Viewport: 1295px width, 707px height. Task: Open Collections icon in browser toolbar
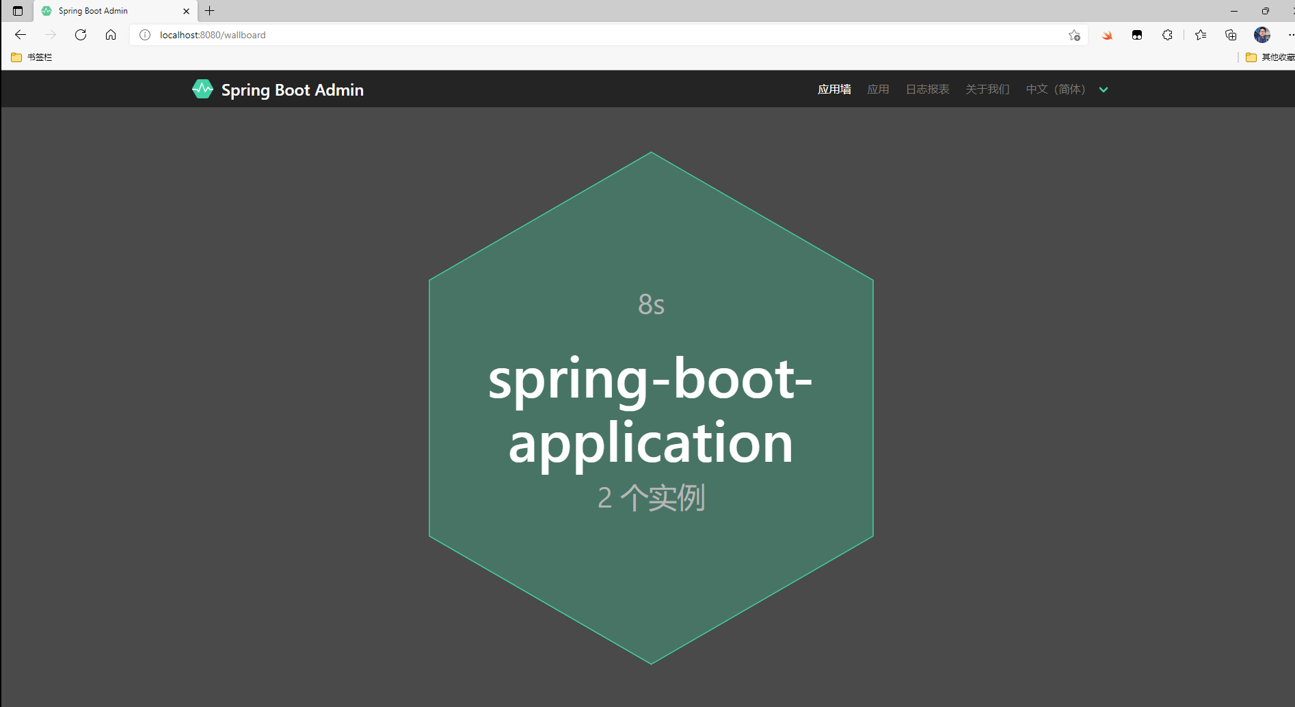(x=1231, y=35)
